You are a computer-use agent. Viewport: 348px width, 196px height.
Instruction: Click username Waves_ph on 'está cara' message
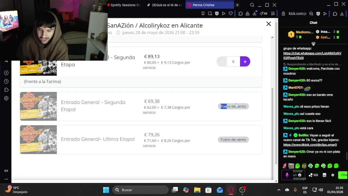tap(291, 128)
